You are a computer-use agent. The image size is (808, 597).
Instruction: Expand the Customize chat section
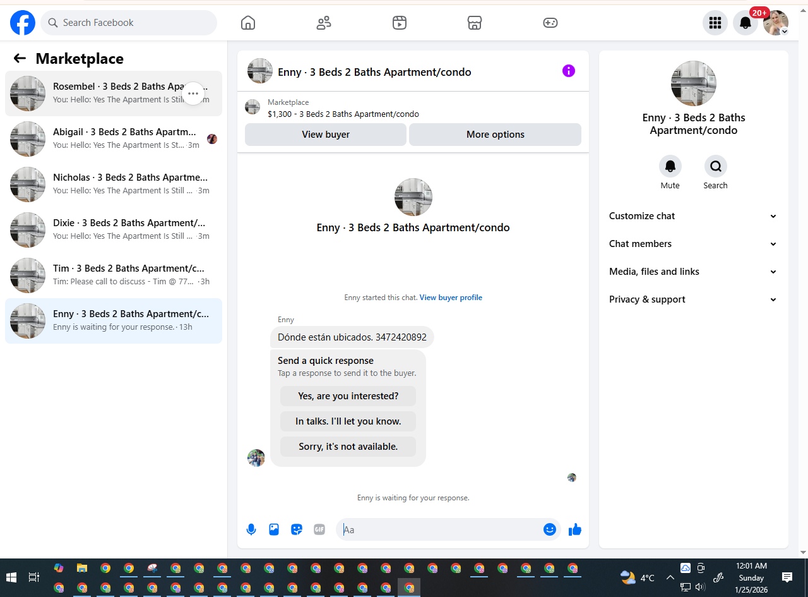(693, 216)
